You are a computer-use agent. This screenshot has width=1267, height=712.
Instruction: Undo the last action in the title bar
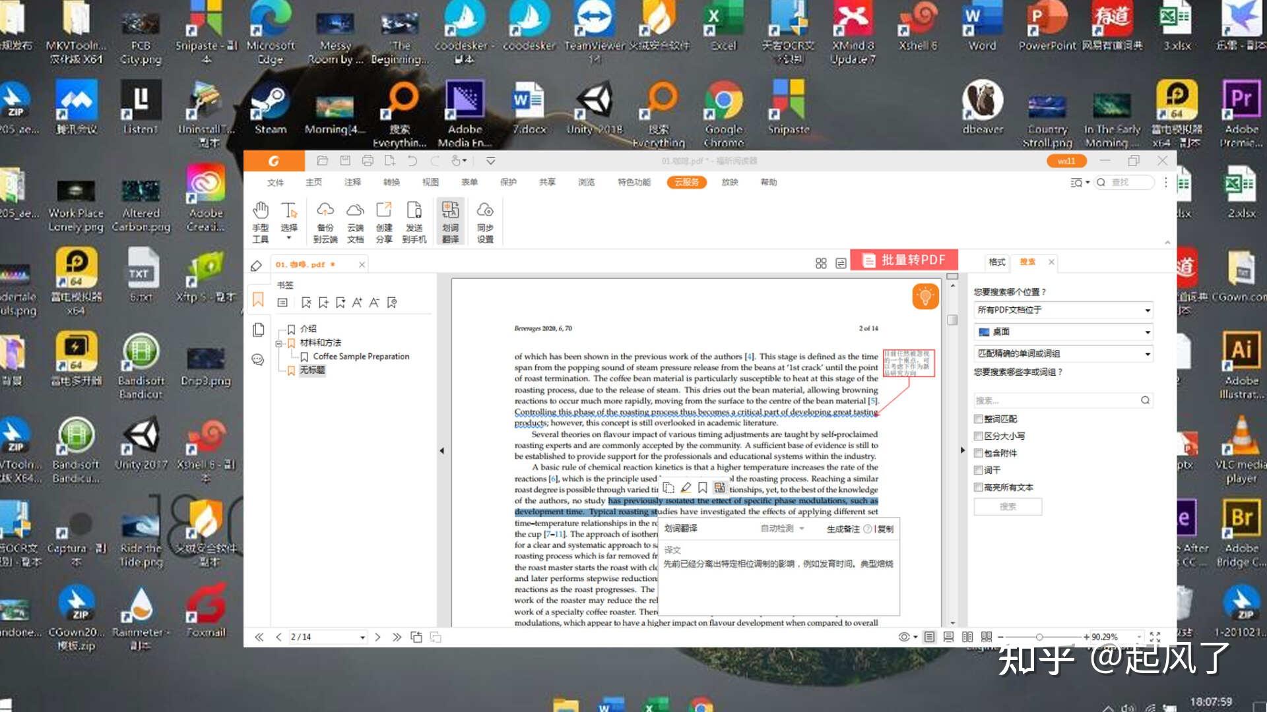(412, 160)
